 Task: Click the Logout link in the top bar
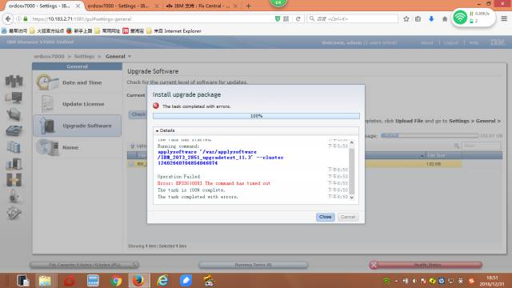[x=450, y=42]
